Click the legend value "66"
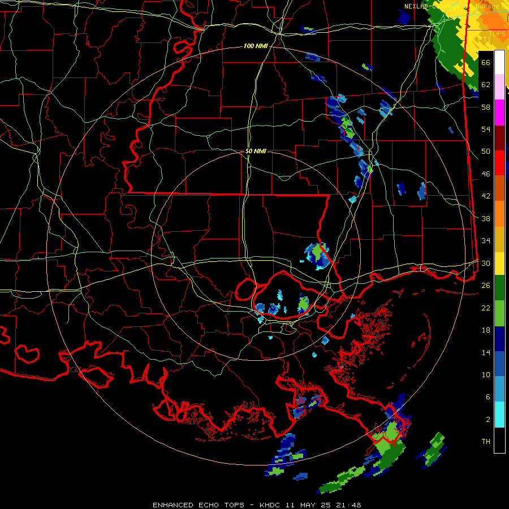This screenshot has height=509, width=509. tap(486, 62)
